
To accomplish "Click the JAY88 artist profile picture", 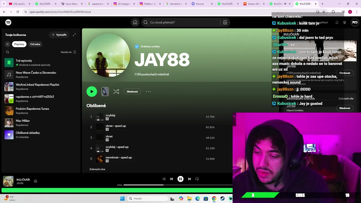I will 108,55.
